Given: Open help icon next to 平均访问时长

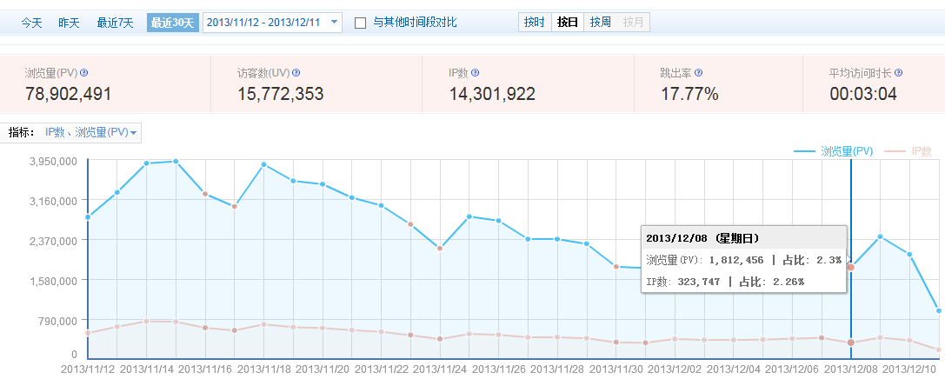Looking at the screenshot, I should 899,72.
